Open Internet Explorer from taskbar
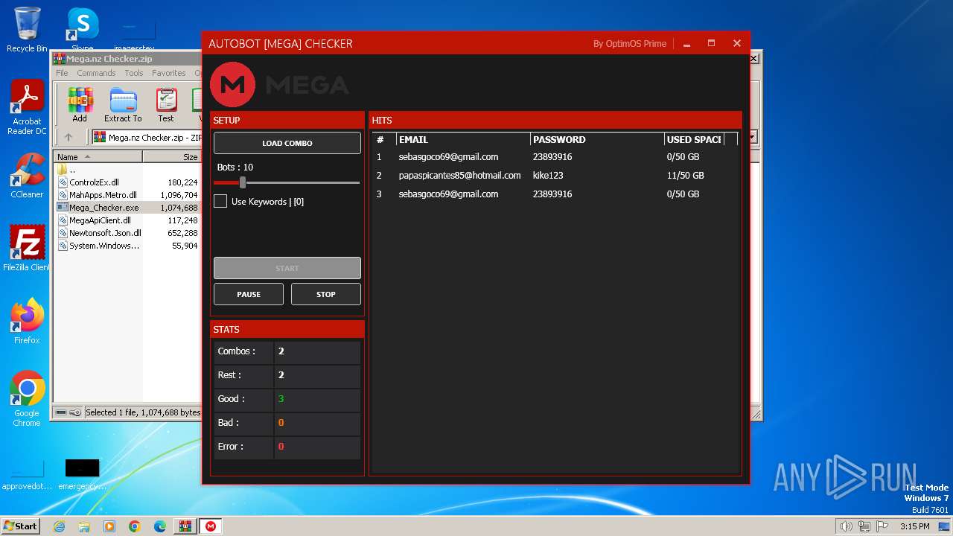Viewport: 953px width, 536px height. pyautogui.click(x=59, y=526)
